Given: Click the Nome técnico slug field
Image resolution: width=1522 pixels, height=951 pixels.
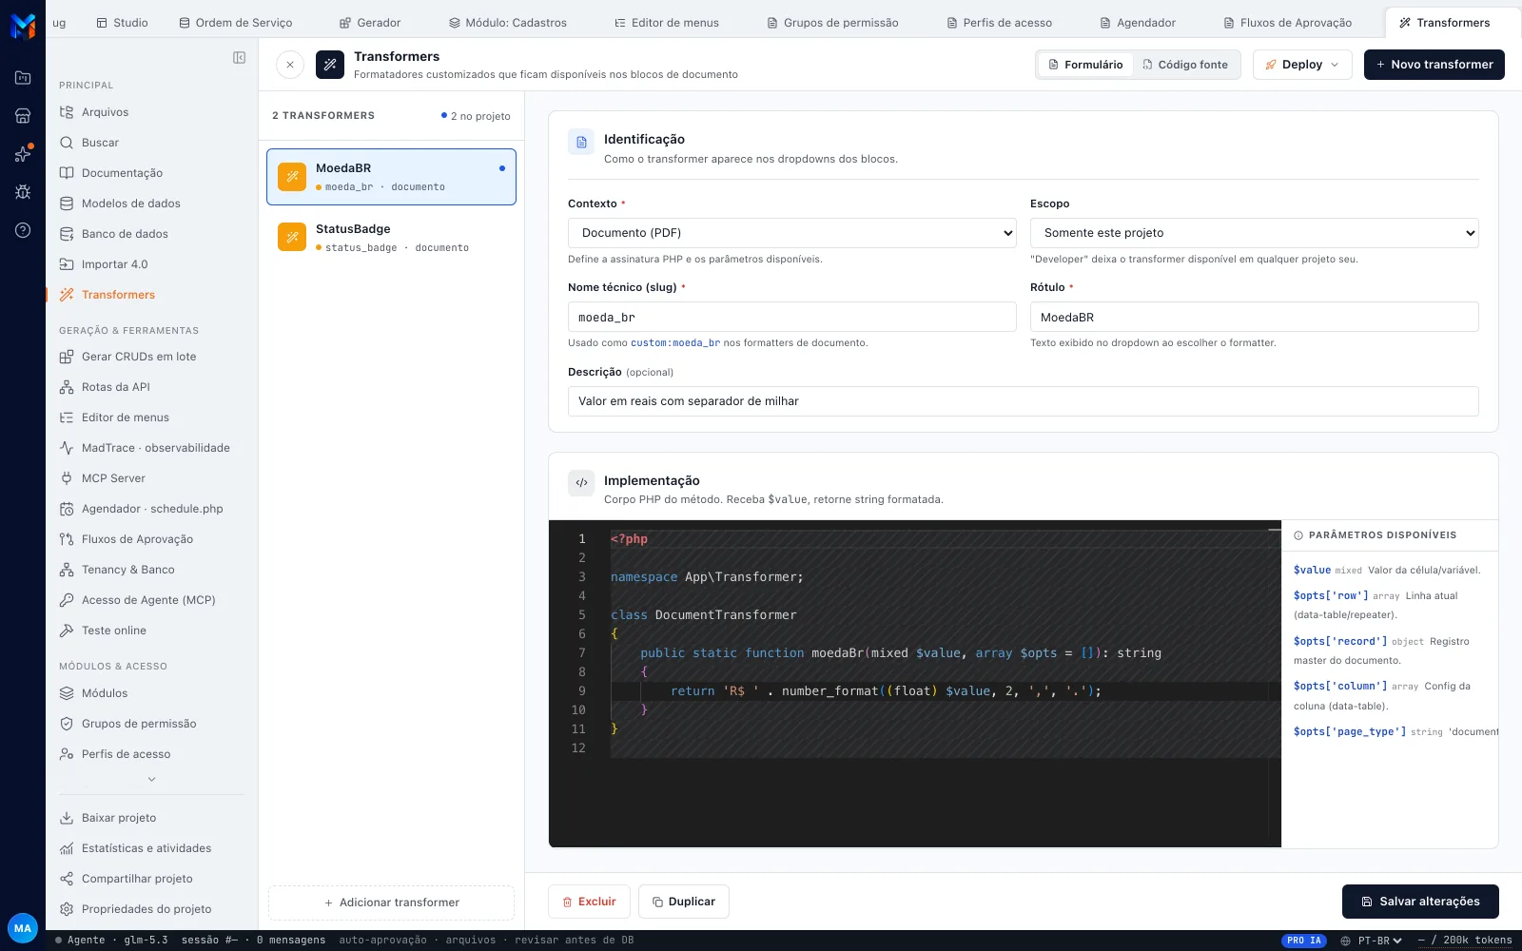Looking at the screenshot, I should 792,317.
